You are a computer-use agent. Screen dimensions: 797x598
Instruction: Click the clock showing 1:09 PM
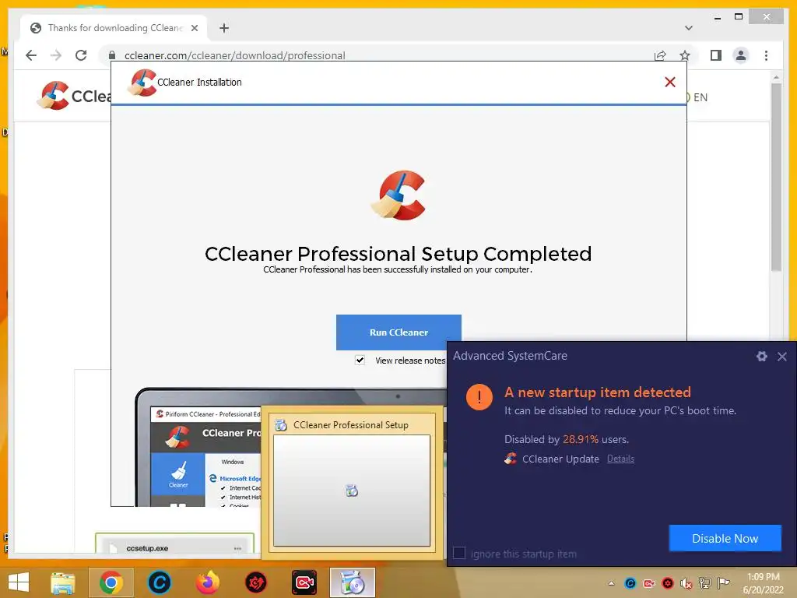point(763,583)
